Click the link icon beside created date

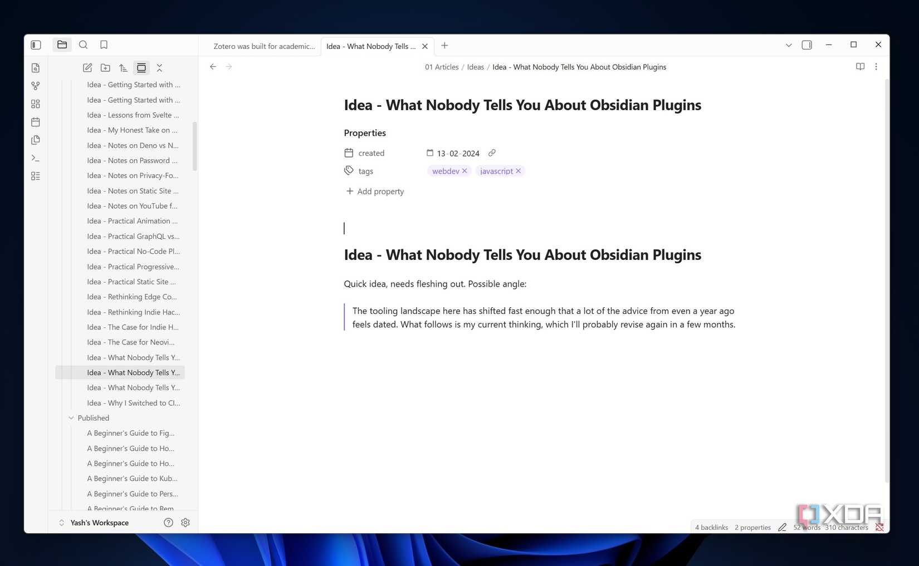click(492, 153)
